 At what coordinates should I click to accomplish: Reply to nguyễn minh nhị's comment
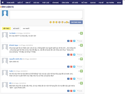point(79,67)
